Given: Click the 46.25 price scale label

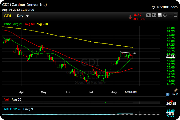Looking at the screenshot, I should (170, 84).
